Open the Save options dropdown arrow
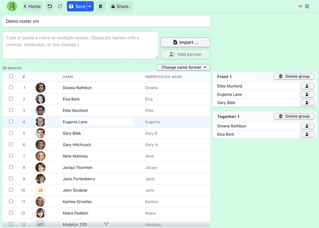The image size is (319, 228). pos(90,6)
